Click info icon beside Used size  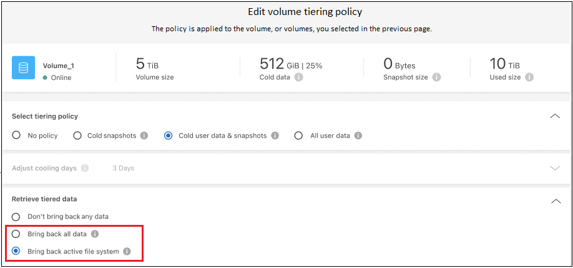tap(529, 77)
